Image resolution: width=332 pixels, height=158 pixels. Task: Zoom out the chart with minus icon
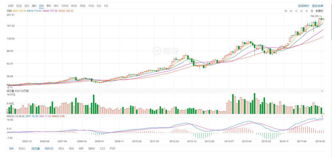click(296, 11)
